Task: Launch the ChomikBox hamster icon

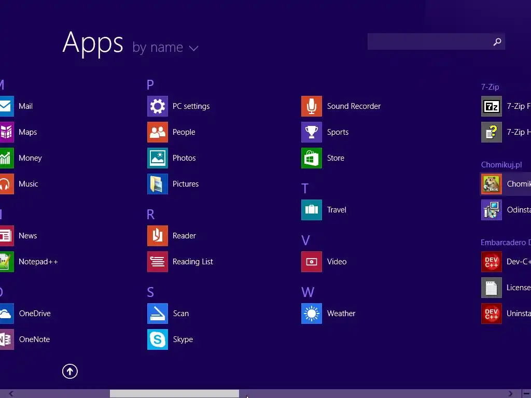Action: tap(492, 184)
